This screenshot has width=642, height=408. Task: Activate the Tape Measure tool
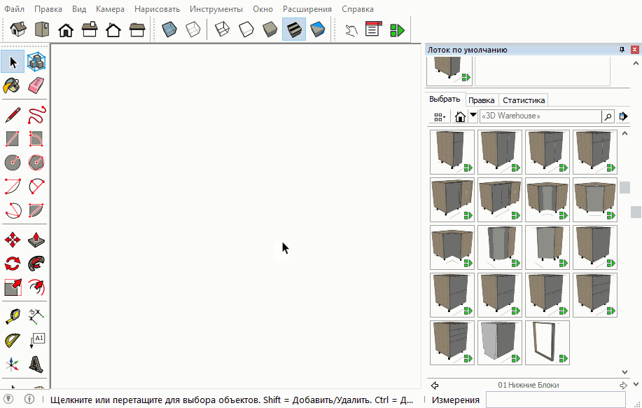[x=13, y=317]
